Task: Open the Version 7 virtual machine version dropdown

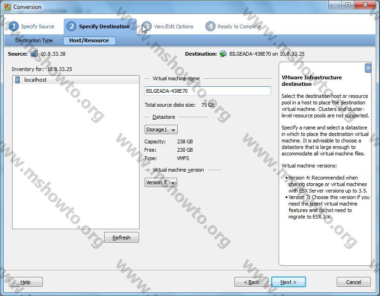Action: coord(160,182)
